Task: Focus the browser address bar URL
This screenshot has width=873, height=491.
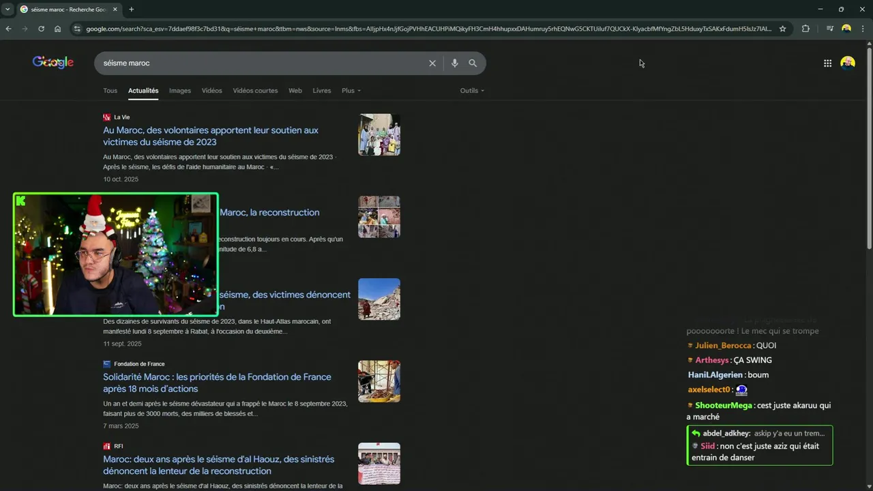Action: click(428, 29)
